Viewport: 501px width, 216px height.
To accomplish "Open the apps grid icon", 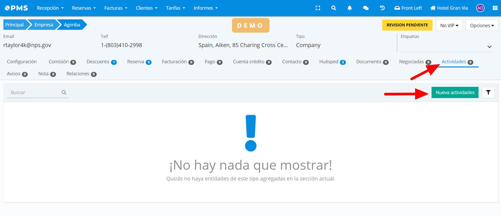I will tap(495, 8).
